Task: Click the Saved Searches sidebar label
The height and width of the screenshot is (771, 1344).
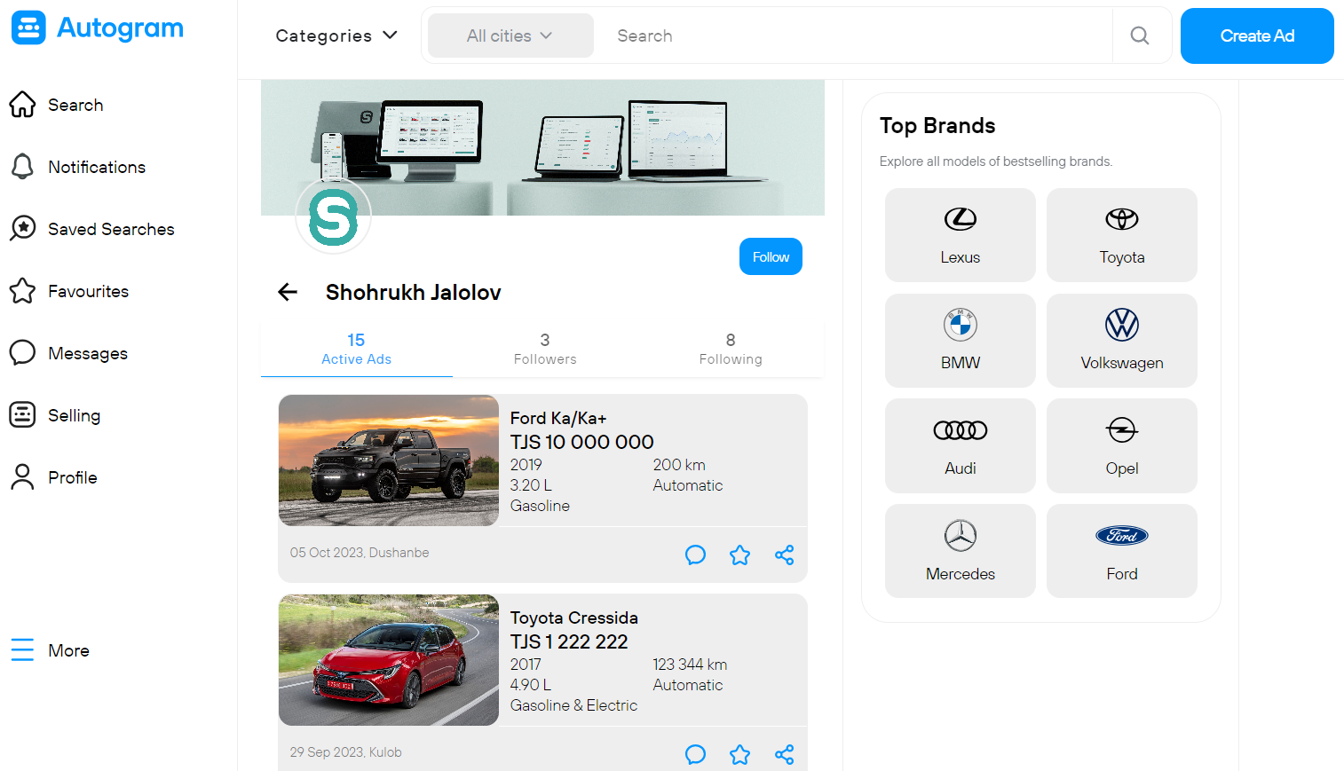Action: [x=111, y=229]
